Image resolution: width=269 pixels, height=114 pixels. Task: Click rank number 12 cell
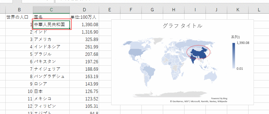pyautogui.click(x=19, y=106)
